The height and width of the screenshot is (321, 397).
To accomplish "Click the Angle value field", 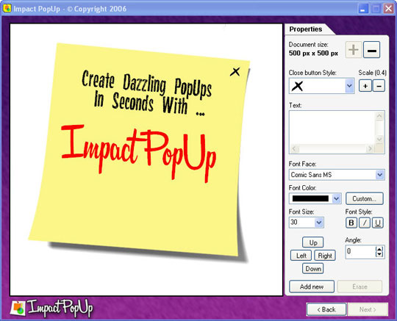I will pos(360,251).
